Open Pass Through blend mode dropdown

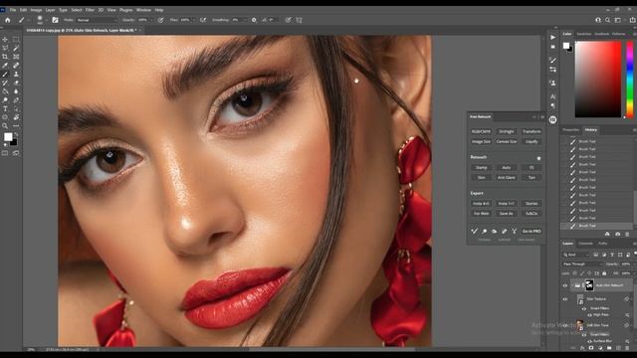pos(582,264)
